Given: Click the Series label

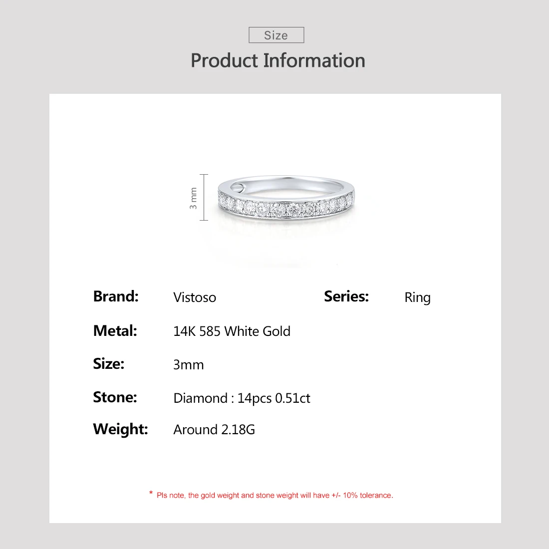Looking at the screenshot, I should pos(346,296).
